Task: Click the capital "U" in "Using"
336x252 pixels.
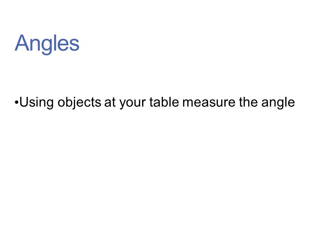Action: click(24, 102)
